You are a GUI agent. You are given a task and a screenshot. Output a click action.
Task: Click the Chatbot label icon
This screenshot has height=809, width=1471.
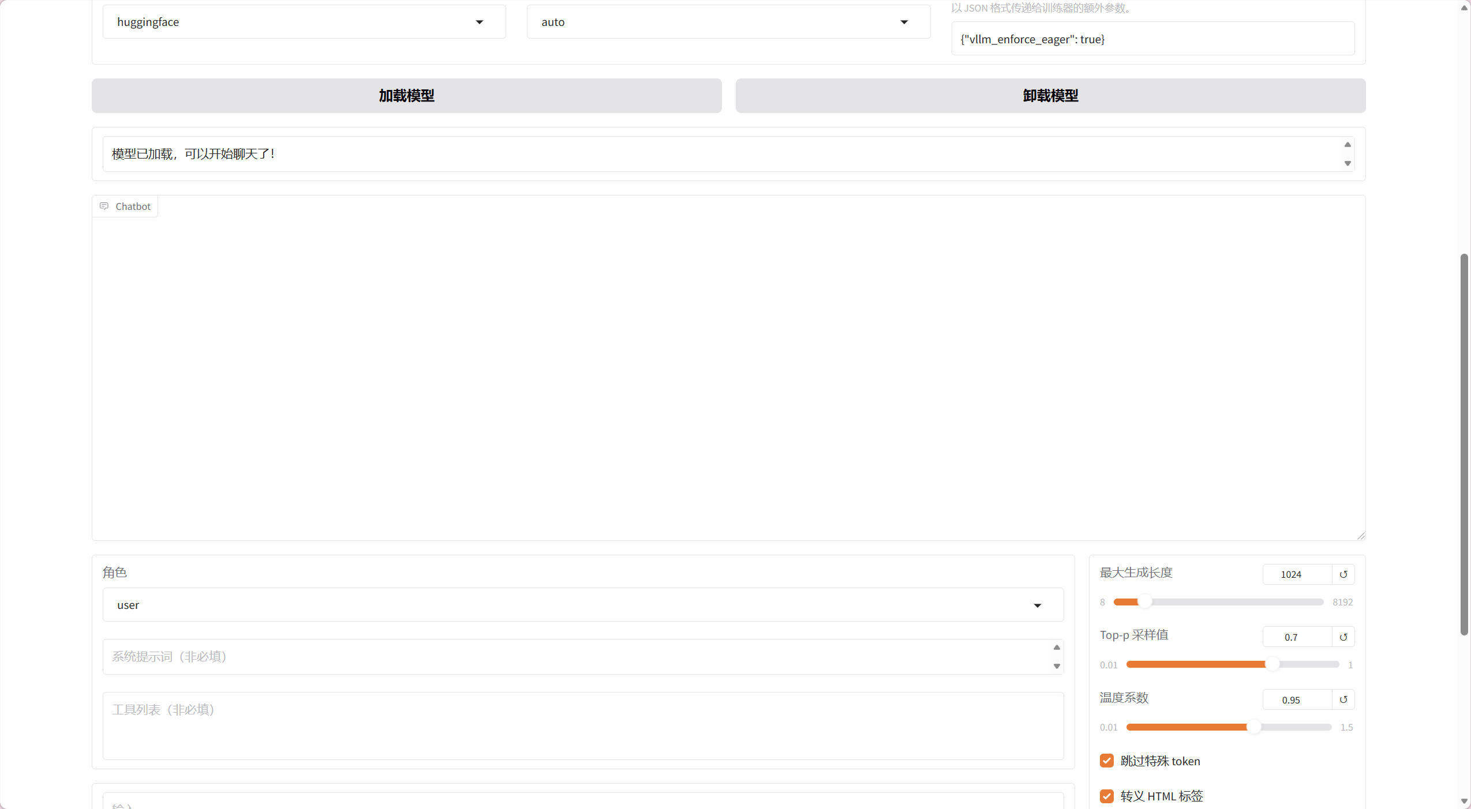click(104, 206)
